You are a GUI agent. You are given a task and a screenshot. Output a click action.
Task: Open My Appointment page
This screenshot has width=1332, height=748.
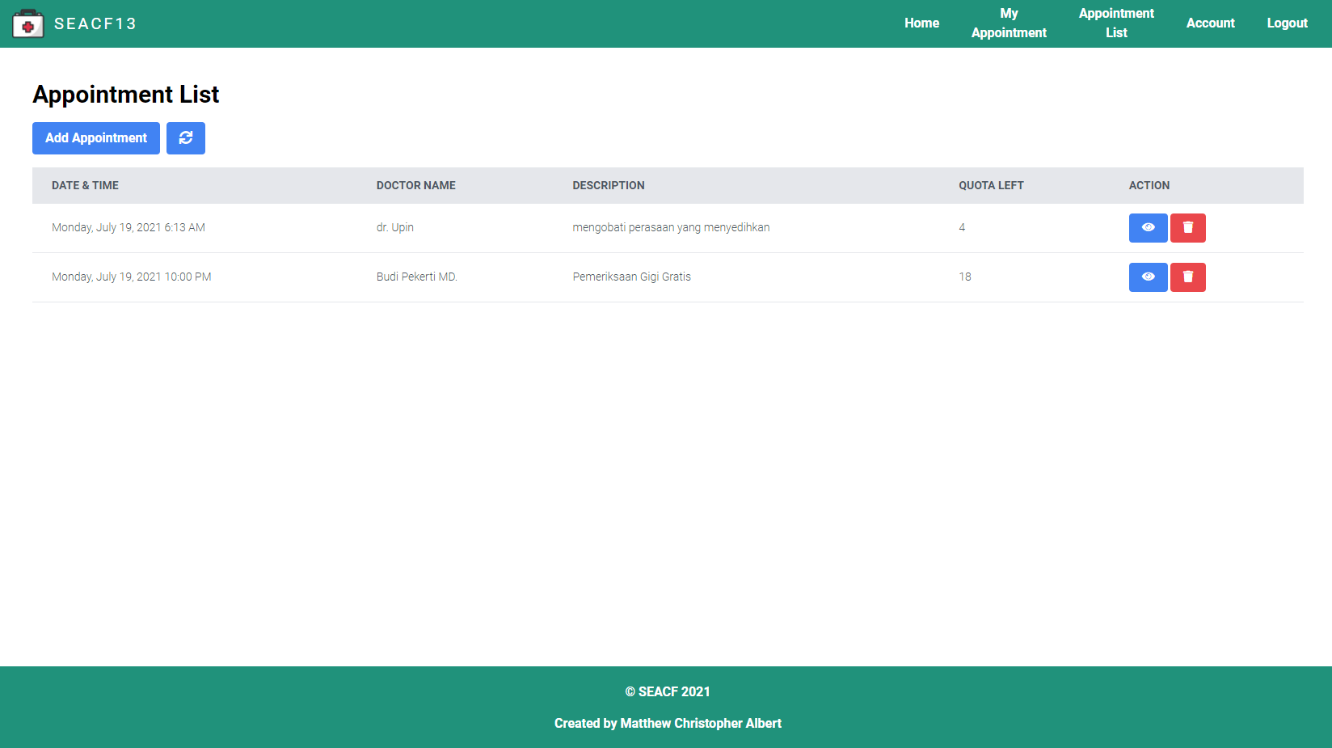(x=1009, y=23)
